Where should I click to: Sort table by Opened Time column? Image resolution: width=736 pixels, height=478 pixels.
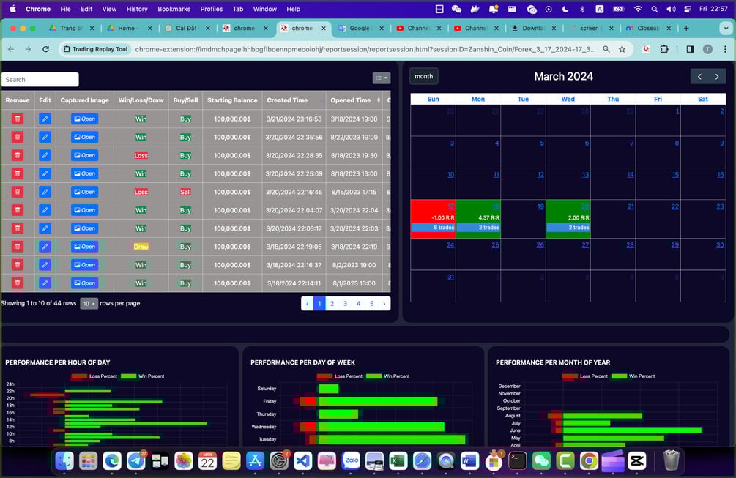click(355, 100)
